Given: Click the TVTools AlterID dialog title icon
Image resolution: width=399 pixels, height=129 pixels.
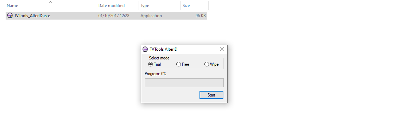Looking at the screenshot, I should coord(145,49).
